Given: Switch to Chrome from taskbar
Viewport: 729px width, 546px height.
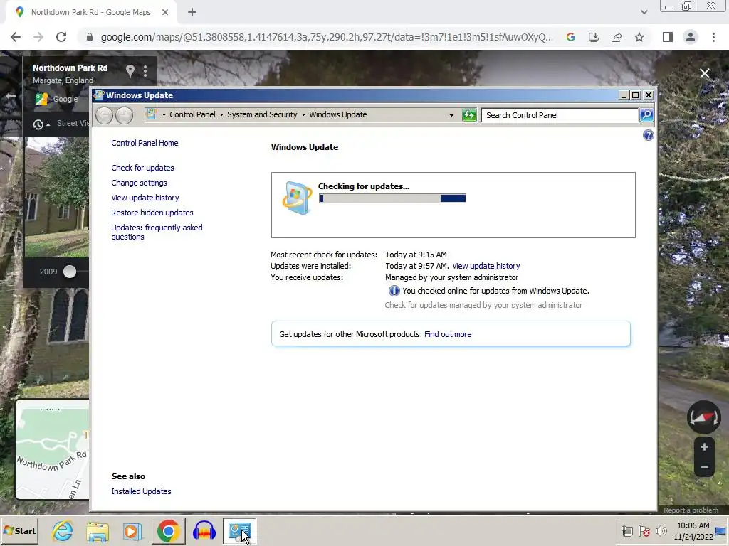Looking at the screenshot, I should [x=168, y=531].
